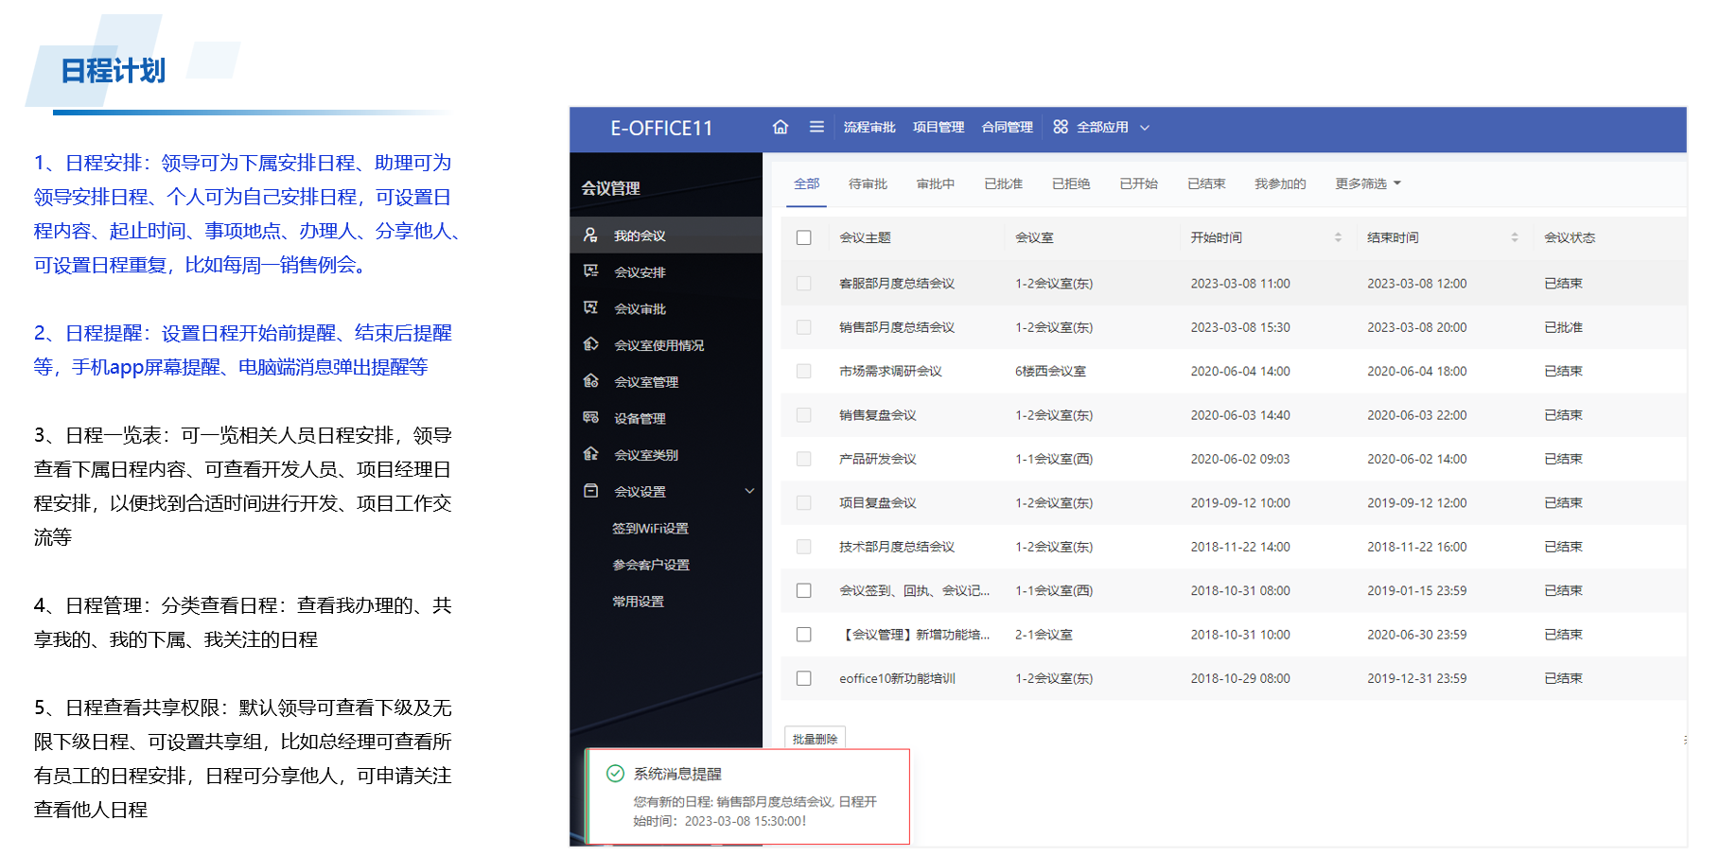Screen dimensions: 1720x856
Task: Check the 销售复盘会议 row checkbox
Action: click(804, 415)
